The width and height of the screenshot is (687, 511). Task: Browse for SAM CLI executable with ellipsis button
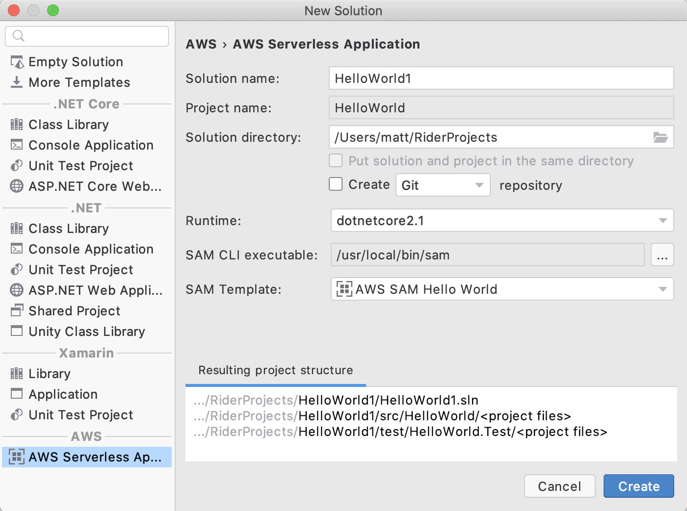pyautogui.click(x=662, y=255)
